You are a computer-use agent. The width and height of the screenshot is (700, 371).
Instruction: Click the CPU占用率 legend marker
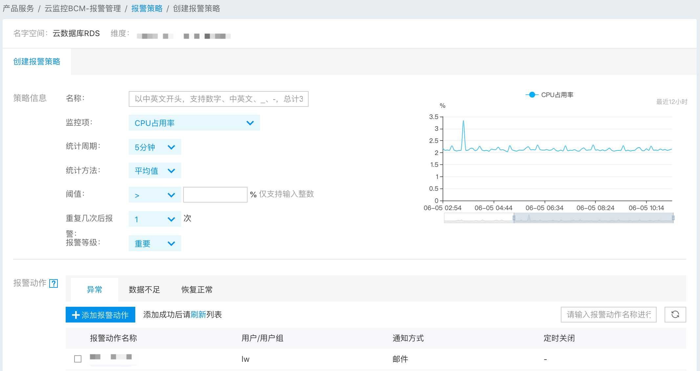(x=532, y=95)
